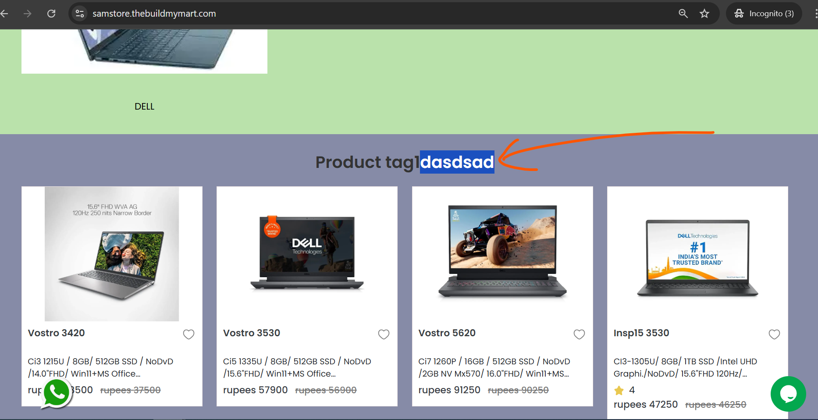This screenshot has width=818, height=420.
Task: Click strikethrough price rupees 46250
Action: tap(716, 405)
